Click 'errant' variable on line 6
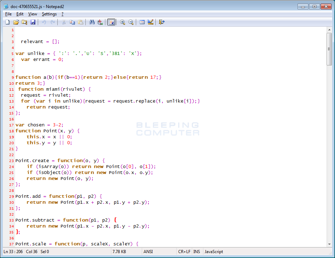The image size is (335, 258). point(41,60)
